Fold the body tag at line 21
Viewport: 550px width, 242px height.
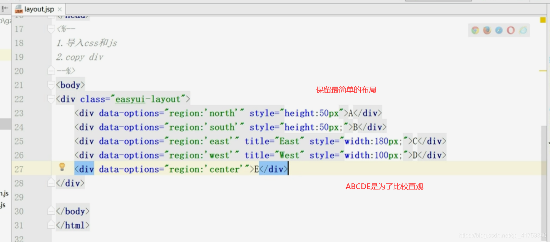(x=51, y=85)
